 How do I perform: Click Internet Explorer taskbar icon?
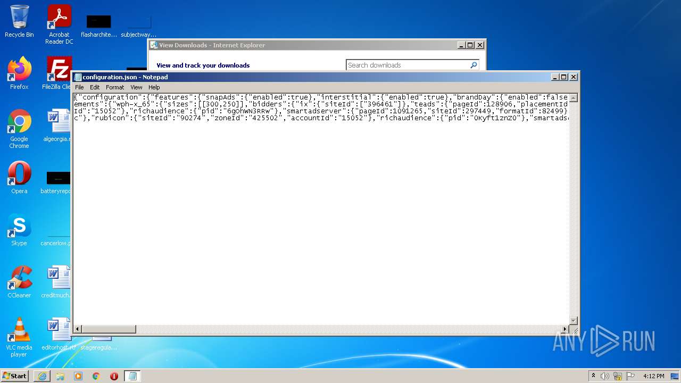tap(42, 376)
